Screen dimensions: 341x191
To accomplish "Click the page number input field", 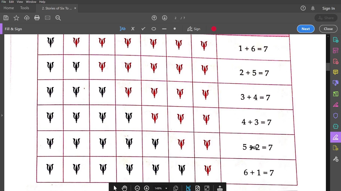I will coord(175,18).
